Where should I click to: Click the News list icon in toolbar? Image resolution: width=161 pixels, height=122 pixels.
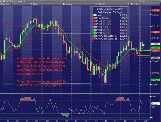point(31,4)
